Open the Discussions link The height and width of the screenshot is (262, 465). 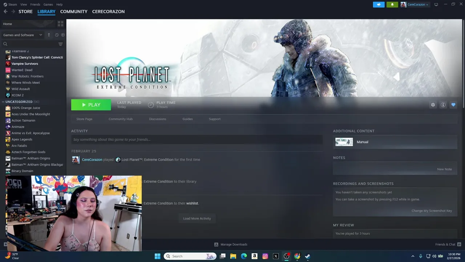(x=158, y=119)
